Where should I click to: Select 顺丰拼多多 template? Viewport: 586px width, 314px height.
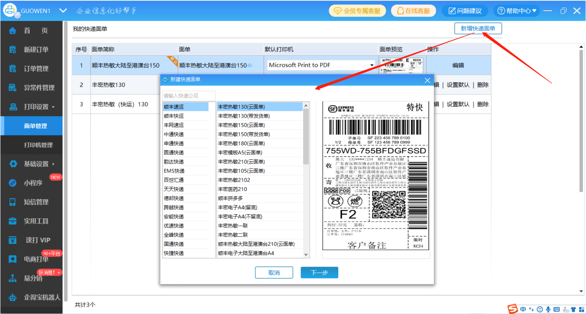tap(260, 198)
